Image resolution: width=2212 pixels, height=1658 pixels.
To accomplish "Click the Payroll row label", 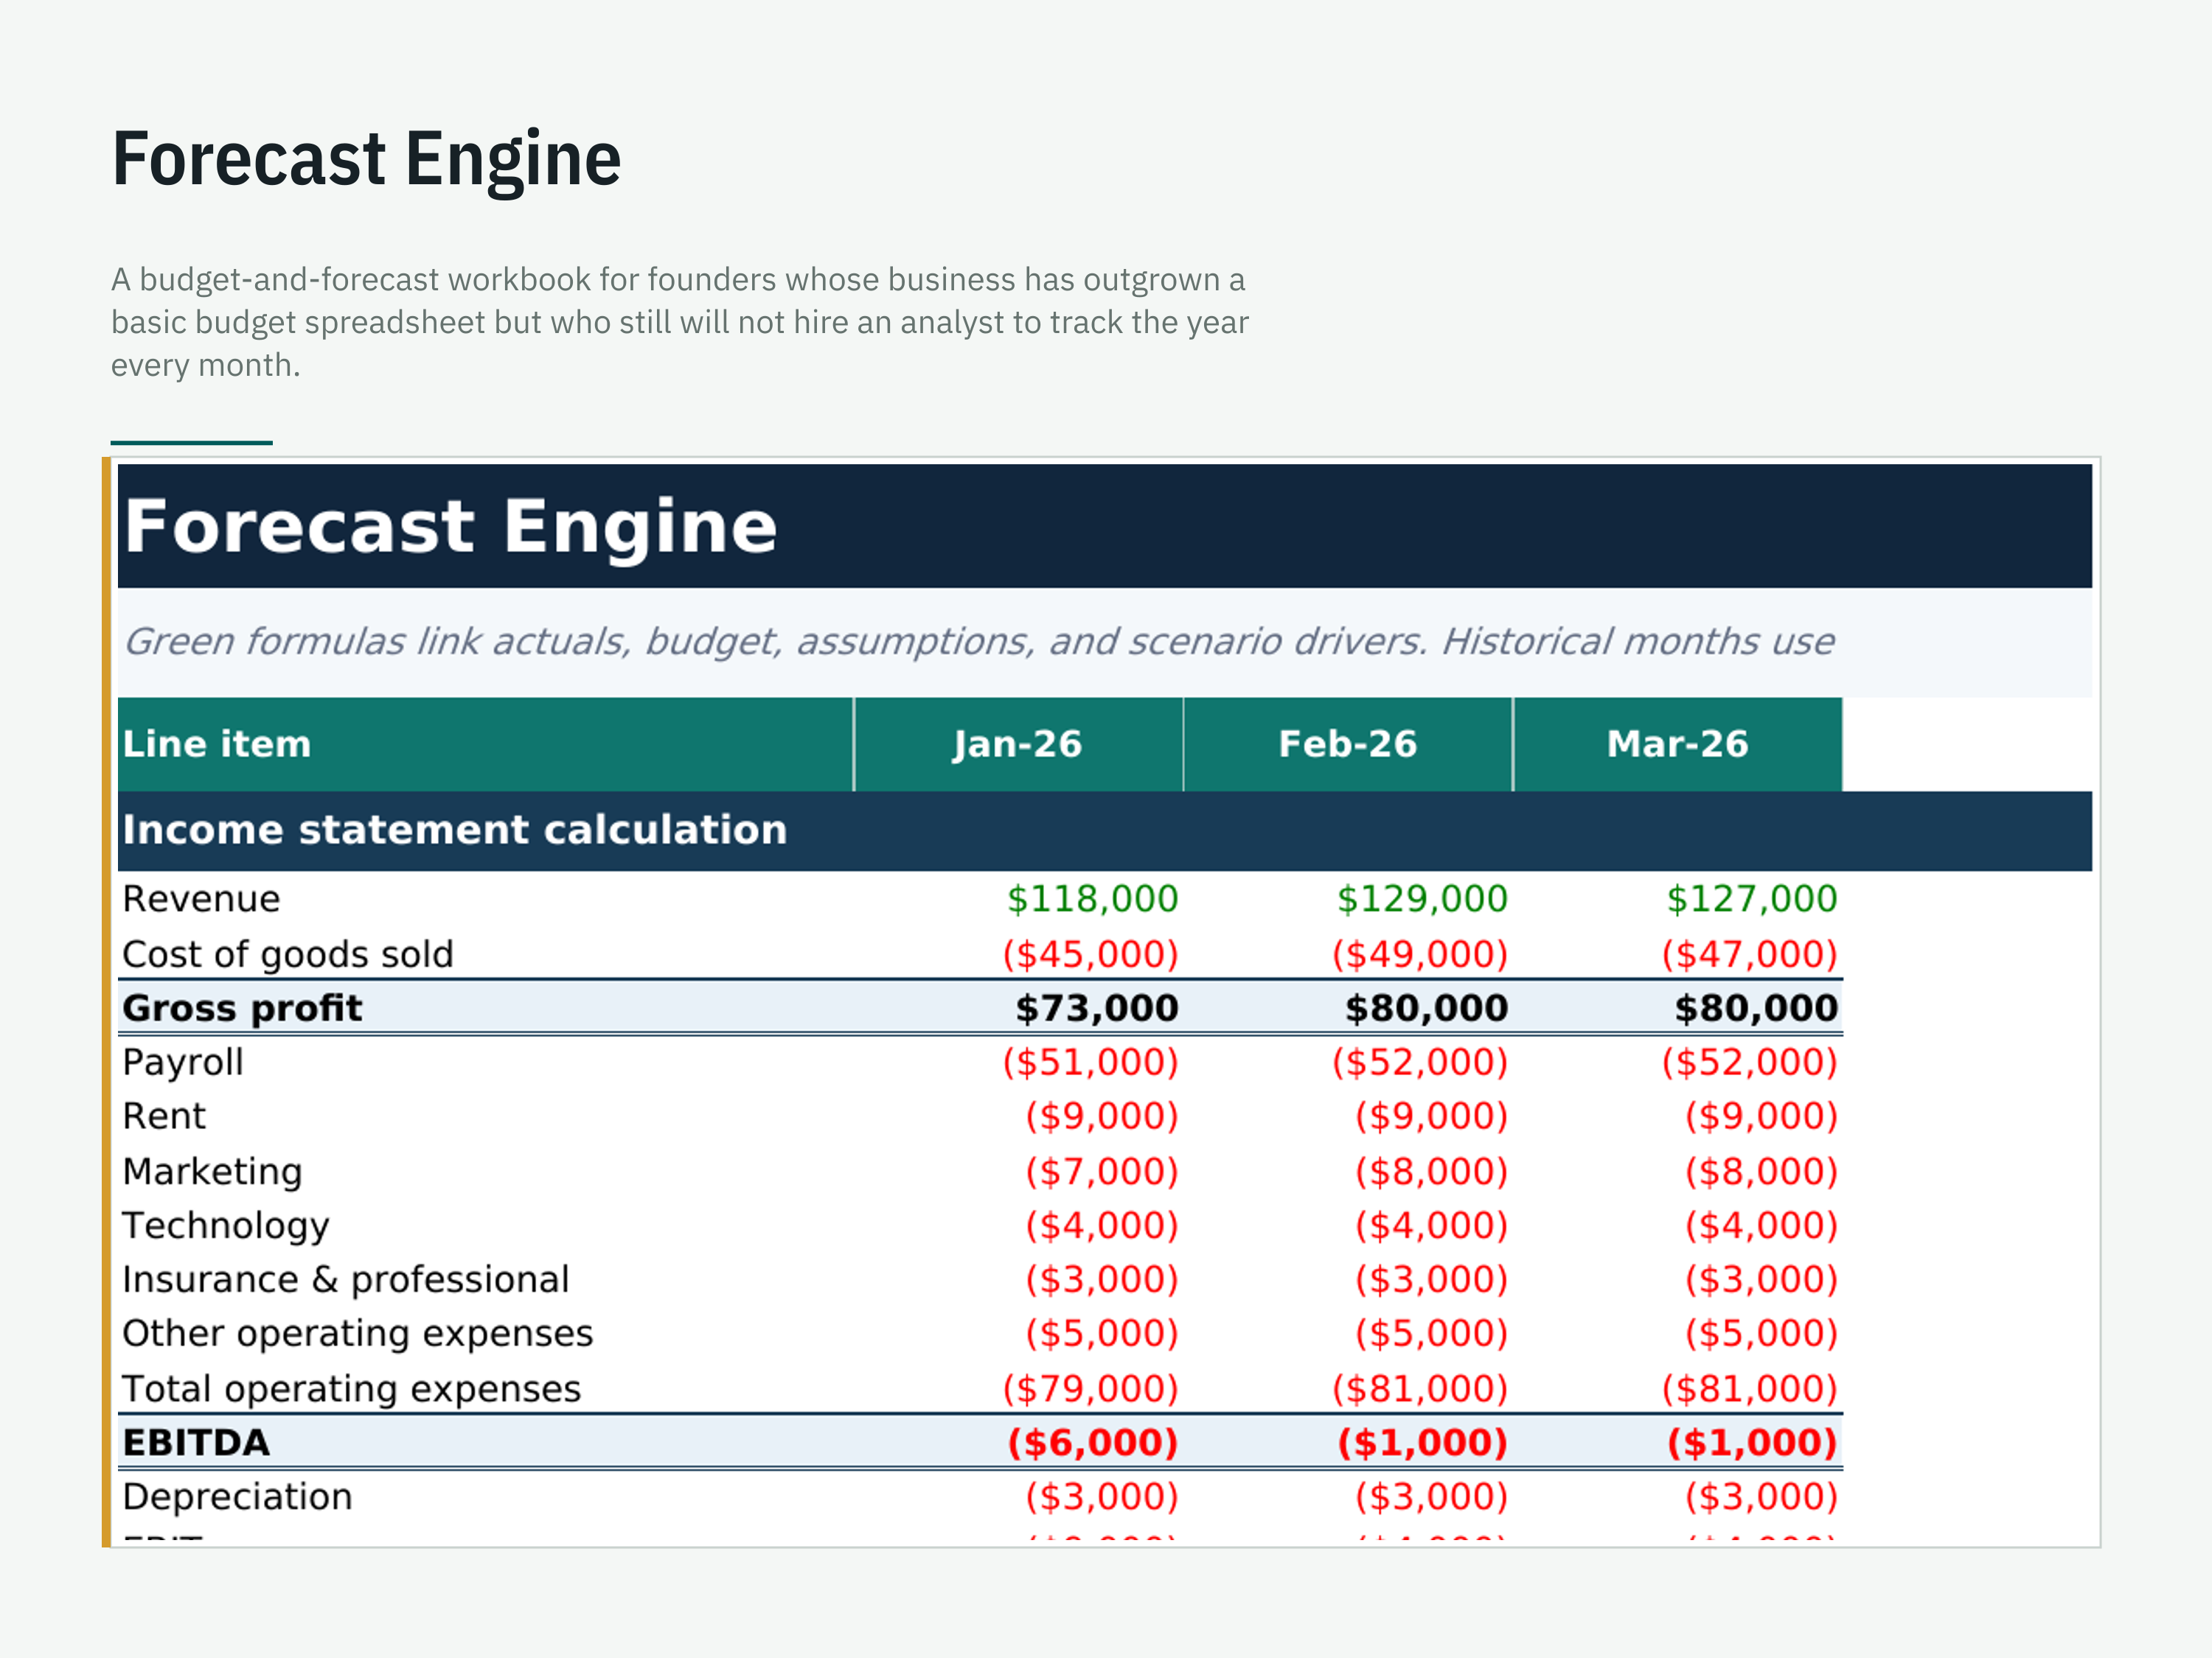I will (x=183, y=1063).
